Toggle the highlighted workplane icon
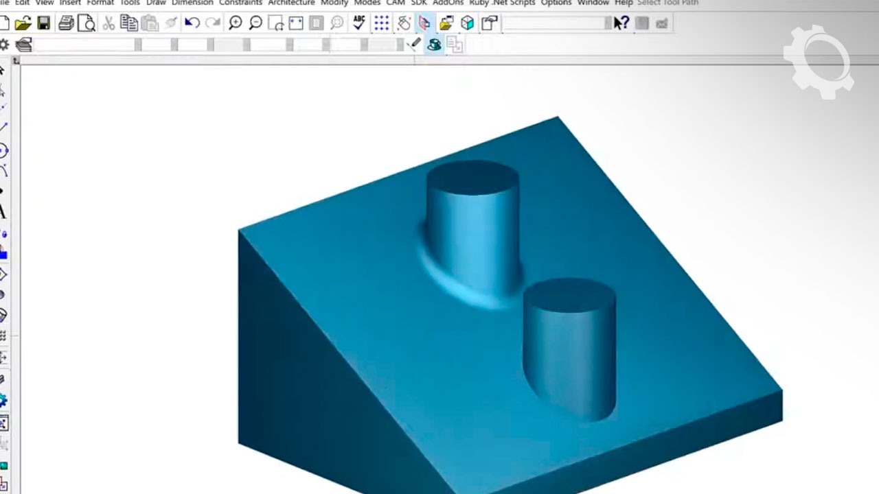Viewport: 879px width, 494px height. 424,23
